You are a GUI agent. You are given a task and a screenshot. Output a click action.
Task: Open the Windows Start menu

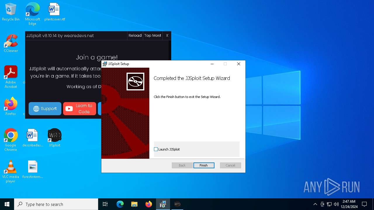(7, 204)
